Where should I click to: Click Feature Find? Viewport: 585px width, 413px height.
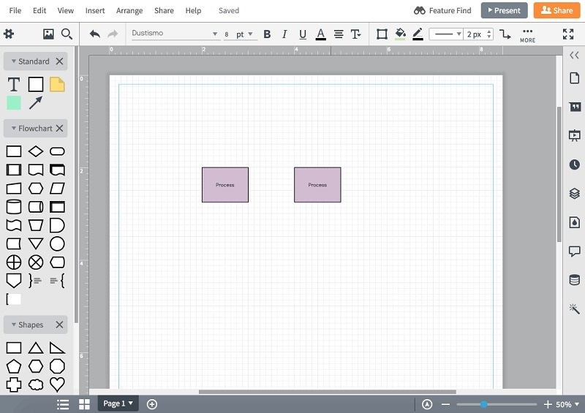point(442,10)
